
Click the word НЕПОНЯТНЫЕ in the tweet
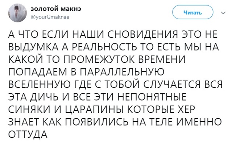point(153,97)
